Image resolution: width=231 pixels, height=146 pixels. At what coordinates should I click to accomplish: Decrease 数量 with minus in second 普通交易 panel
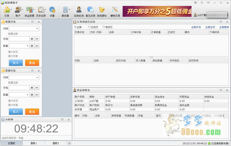(37, 95)
